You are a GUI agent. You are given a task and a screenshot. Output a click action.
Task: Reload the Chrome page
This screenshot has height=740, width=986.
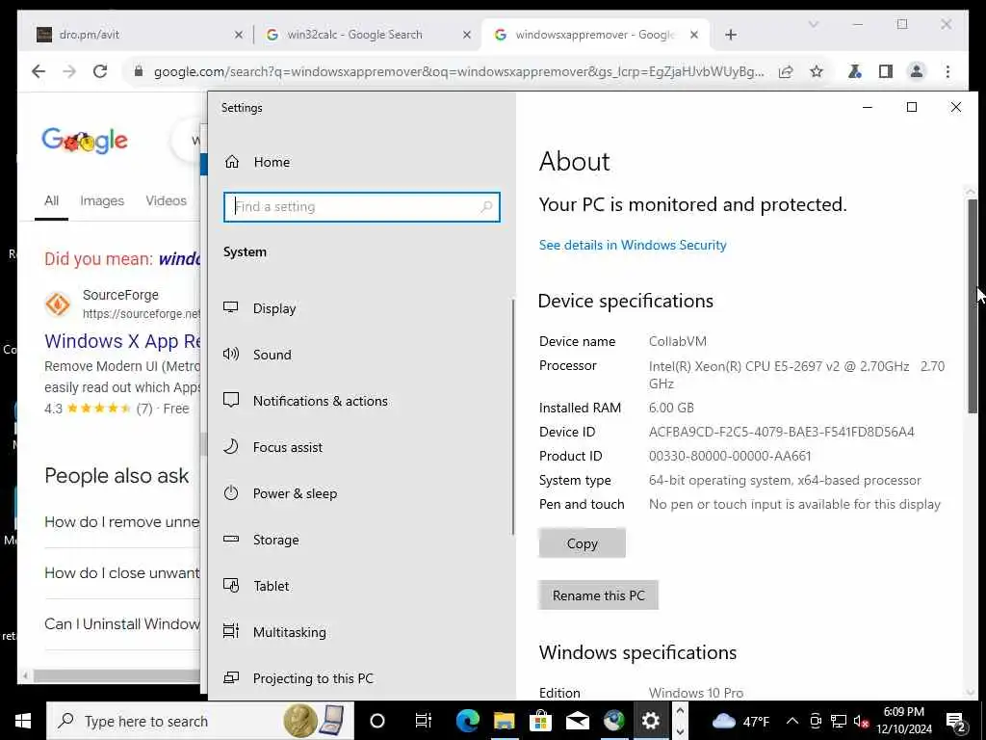pyautogui.click(x=100, y=71)
